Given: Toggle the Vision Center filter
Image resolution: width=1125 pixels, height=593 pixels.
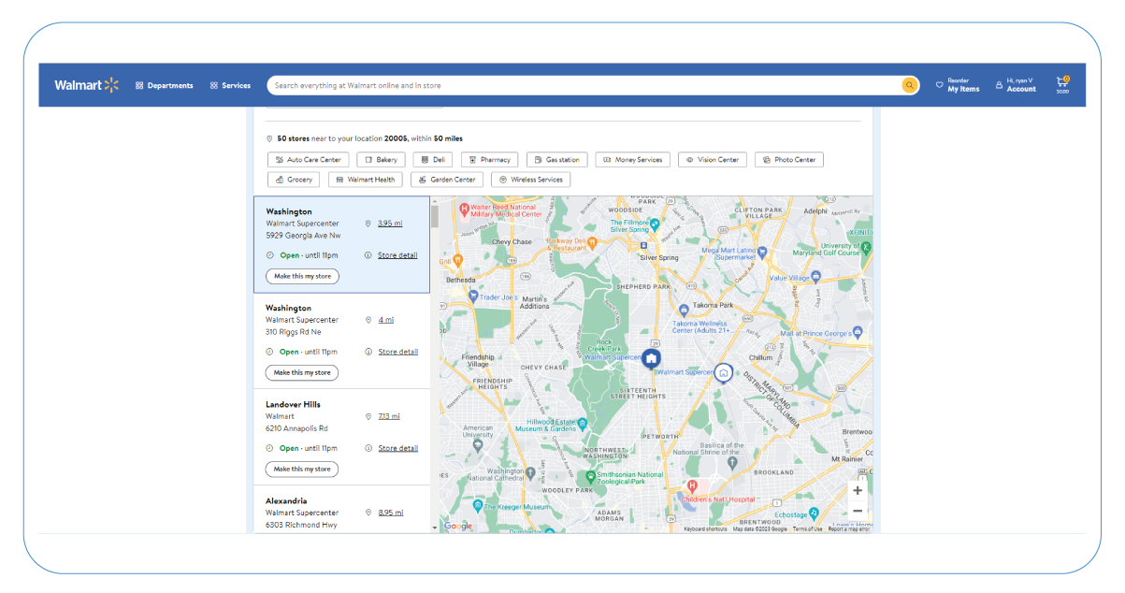Looking at the screenshot, I should [713, 160].
